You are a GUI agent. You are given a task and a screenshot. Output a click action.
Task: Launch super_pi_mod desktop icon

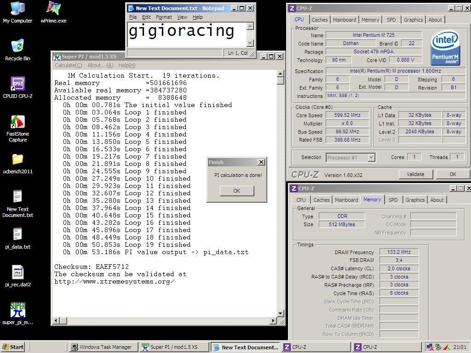tap(17, 313)
